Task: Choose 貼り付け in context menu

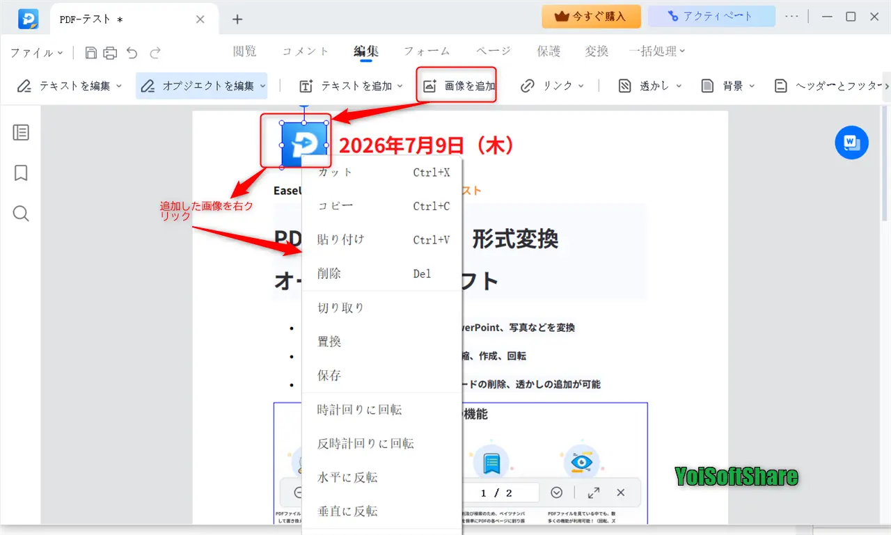Action: tap(381, 239)
